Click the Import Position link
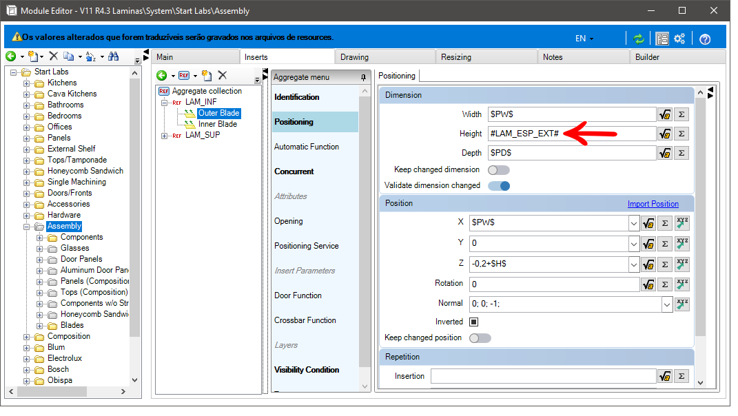The height and width of the screenshot is (416, 738). [x=653, y=204]
